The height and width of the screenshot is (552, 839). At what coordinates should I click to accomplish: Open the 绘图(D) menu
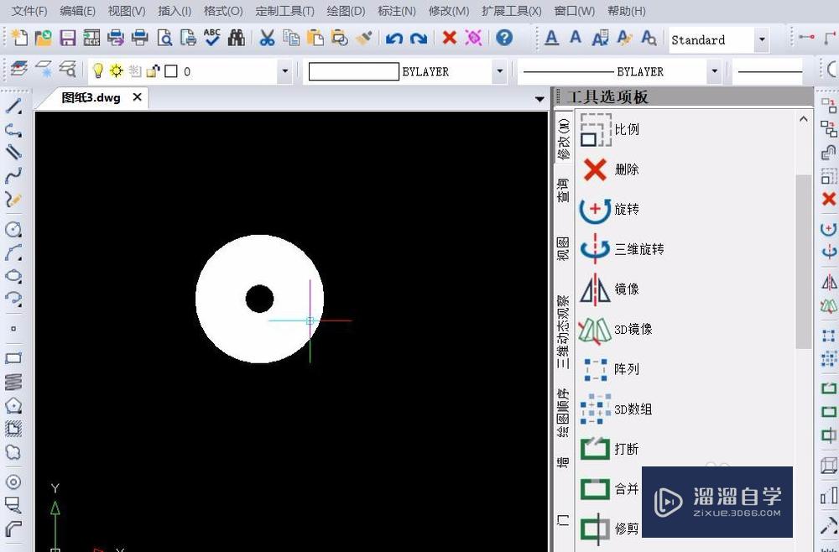[x=346, y=11]
